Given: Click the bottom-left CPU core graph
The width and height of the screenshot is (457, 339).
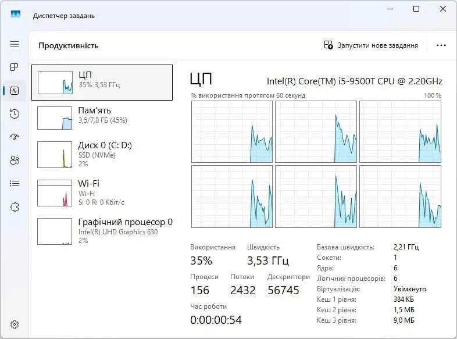Looking at the screenshot, I should [232, 197].
